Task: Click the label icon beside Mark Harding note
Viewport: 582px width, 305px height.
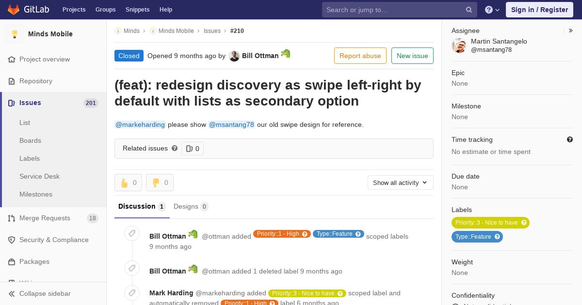Action: click(132, 292)
